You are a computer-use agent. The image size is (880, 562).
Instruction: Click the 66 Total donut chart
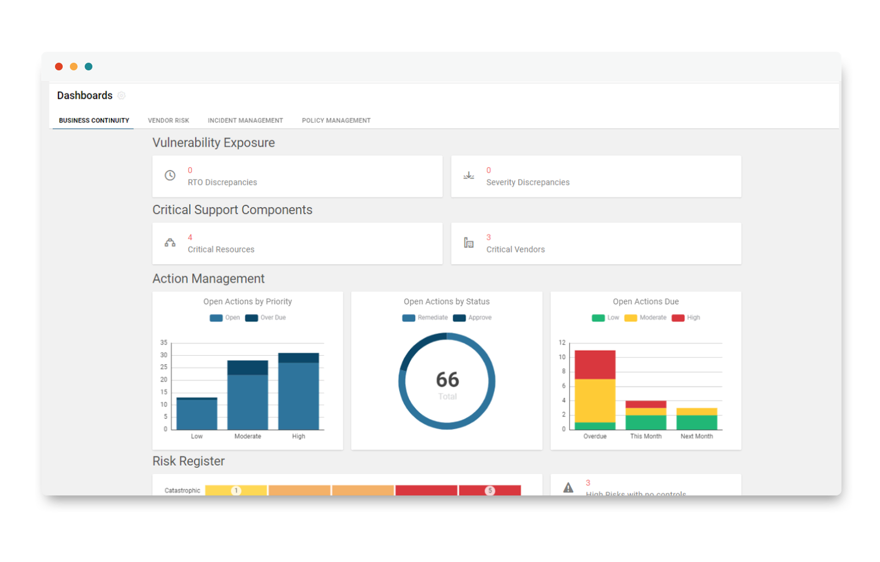[447, 381]
